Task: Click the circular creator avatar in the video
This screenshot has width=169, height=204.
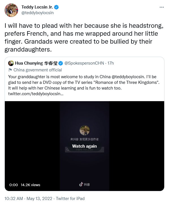Action: [84, 130]
